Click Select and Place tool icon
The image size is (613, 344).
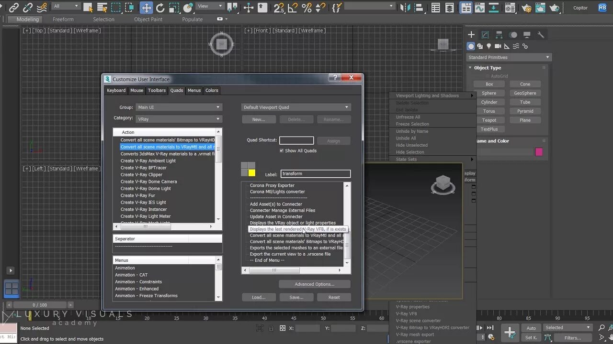(x=188, y=7)
